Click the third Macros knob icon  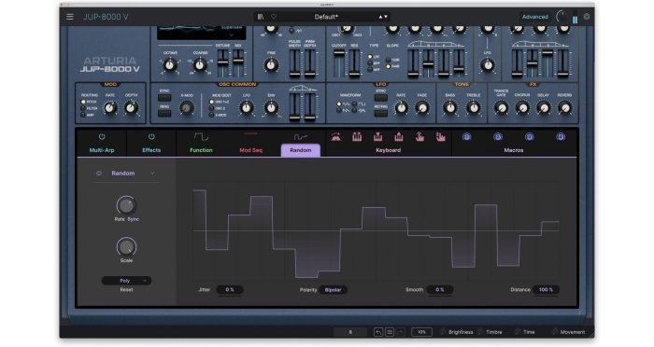tap(530, 136)
